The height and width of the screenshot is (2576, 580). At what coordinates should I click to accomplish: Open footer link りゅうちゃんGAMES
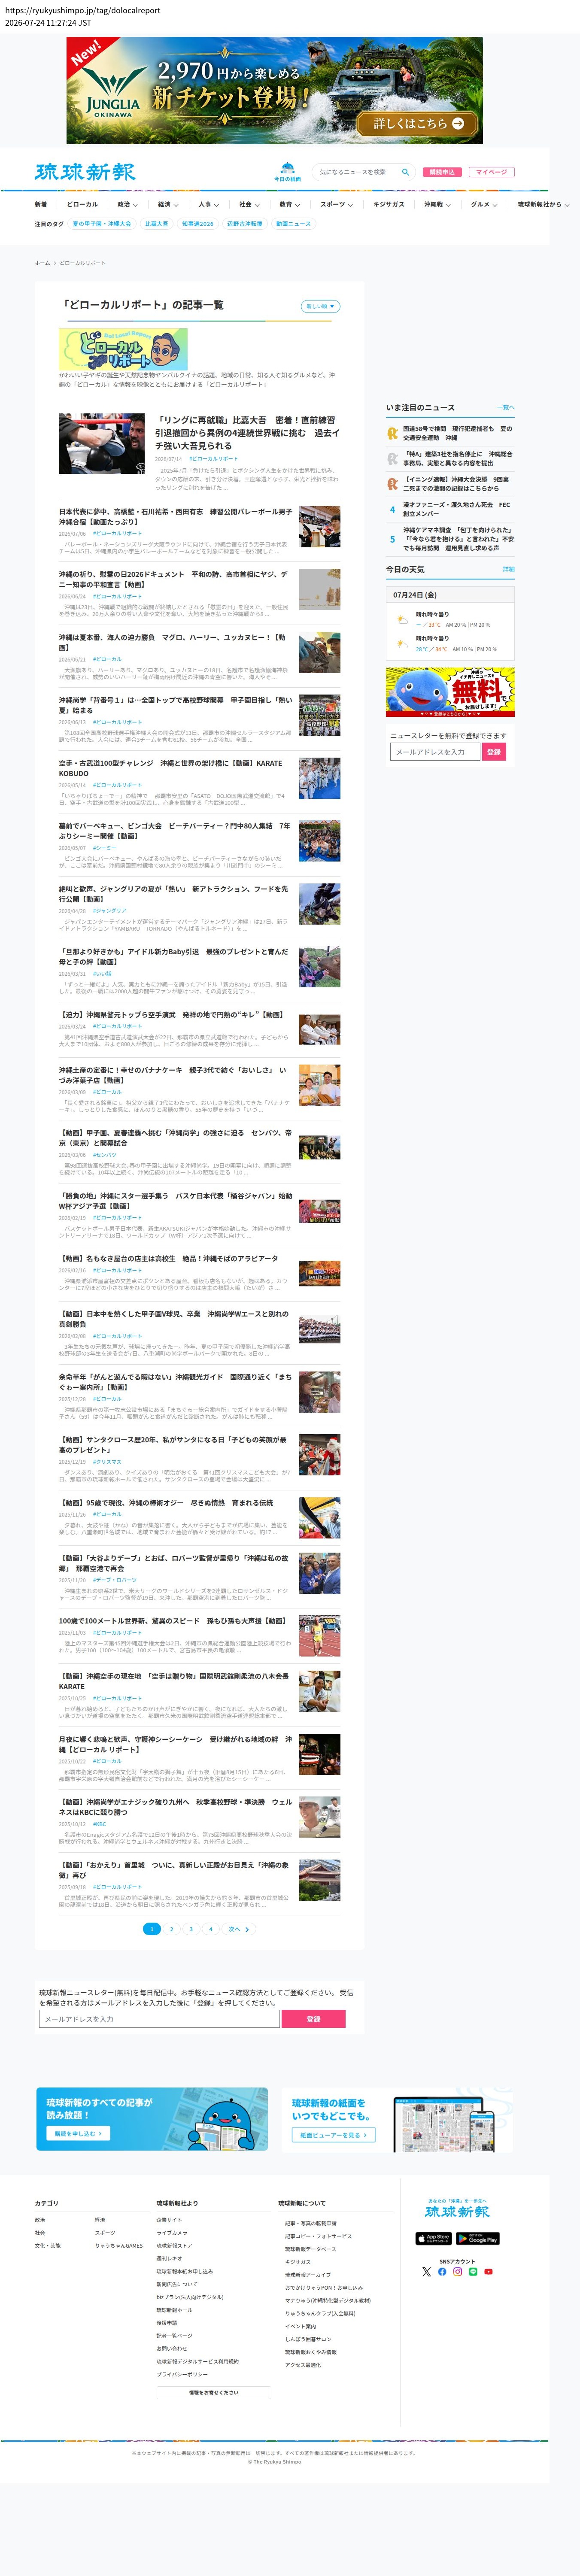[119, 2245]
